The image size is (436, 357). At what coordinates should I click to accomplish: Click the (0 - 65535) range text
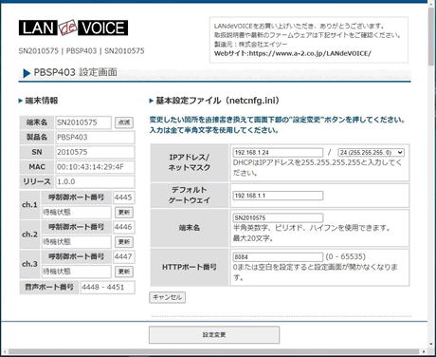[x=346, y=256]
